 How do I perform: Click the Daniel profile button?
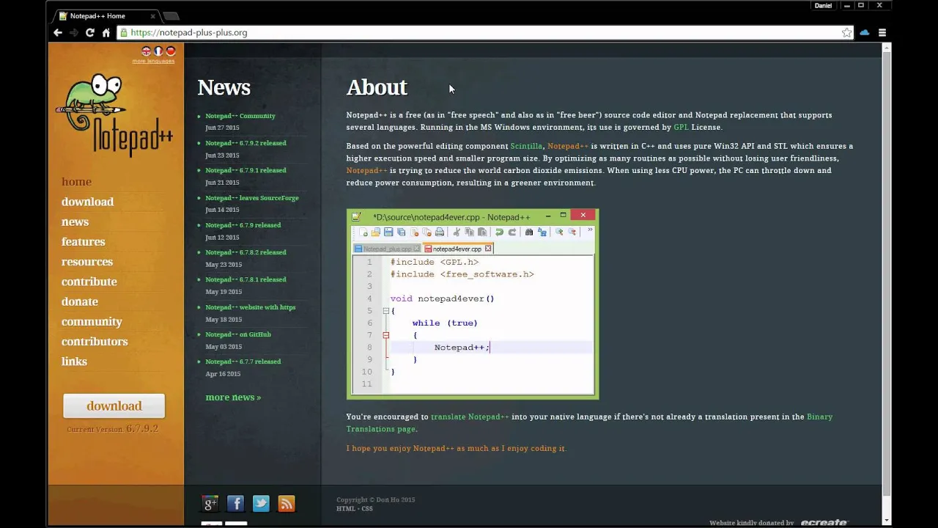tap(823, 6)
